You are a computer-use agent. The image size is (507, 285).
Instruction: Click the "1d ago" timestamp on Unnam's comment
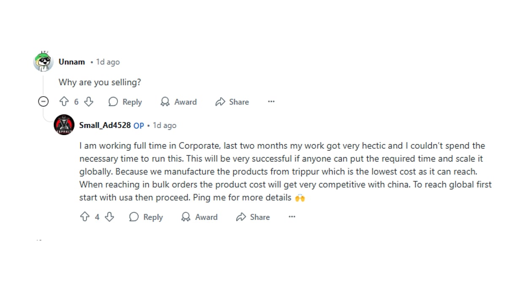point(108,62)
